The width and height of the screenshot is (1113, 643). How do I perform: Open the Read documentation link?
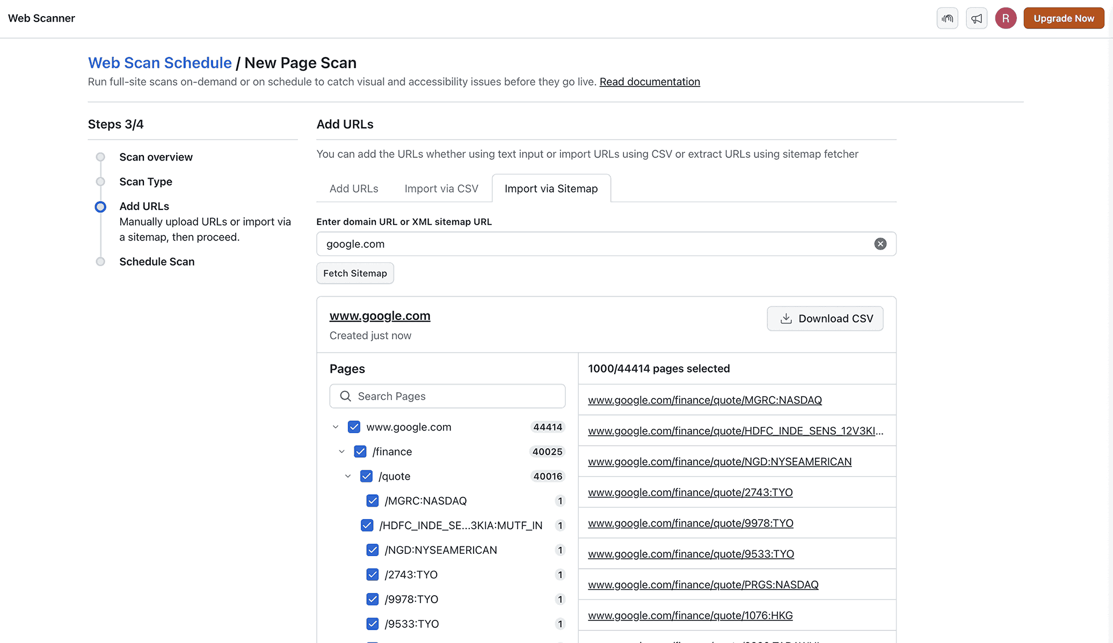pyautogui.click(x=650, y=82)
